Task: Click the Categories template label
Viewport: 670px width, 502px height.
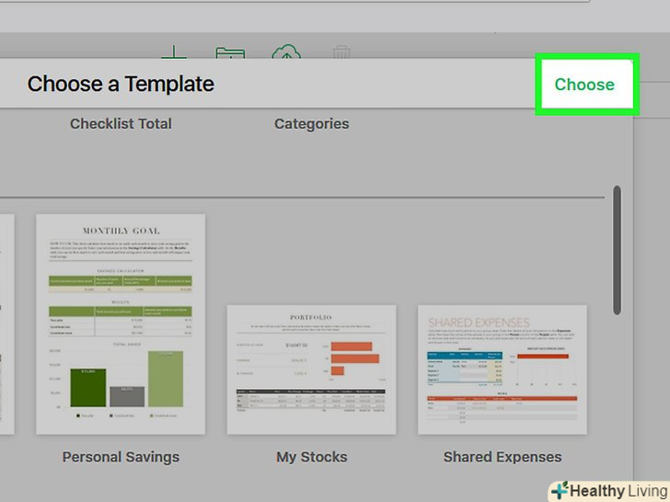Action: click(x=311, y=124)
